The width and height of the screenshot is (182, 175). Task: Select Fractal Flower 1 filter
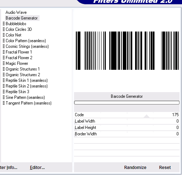pos(19,52)
